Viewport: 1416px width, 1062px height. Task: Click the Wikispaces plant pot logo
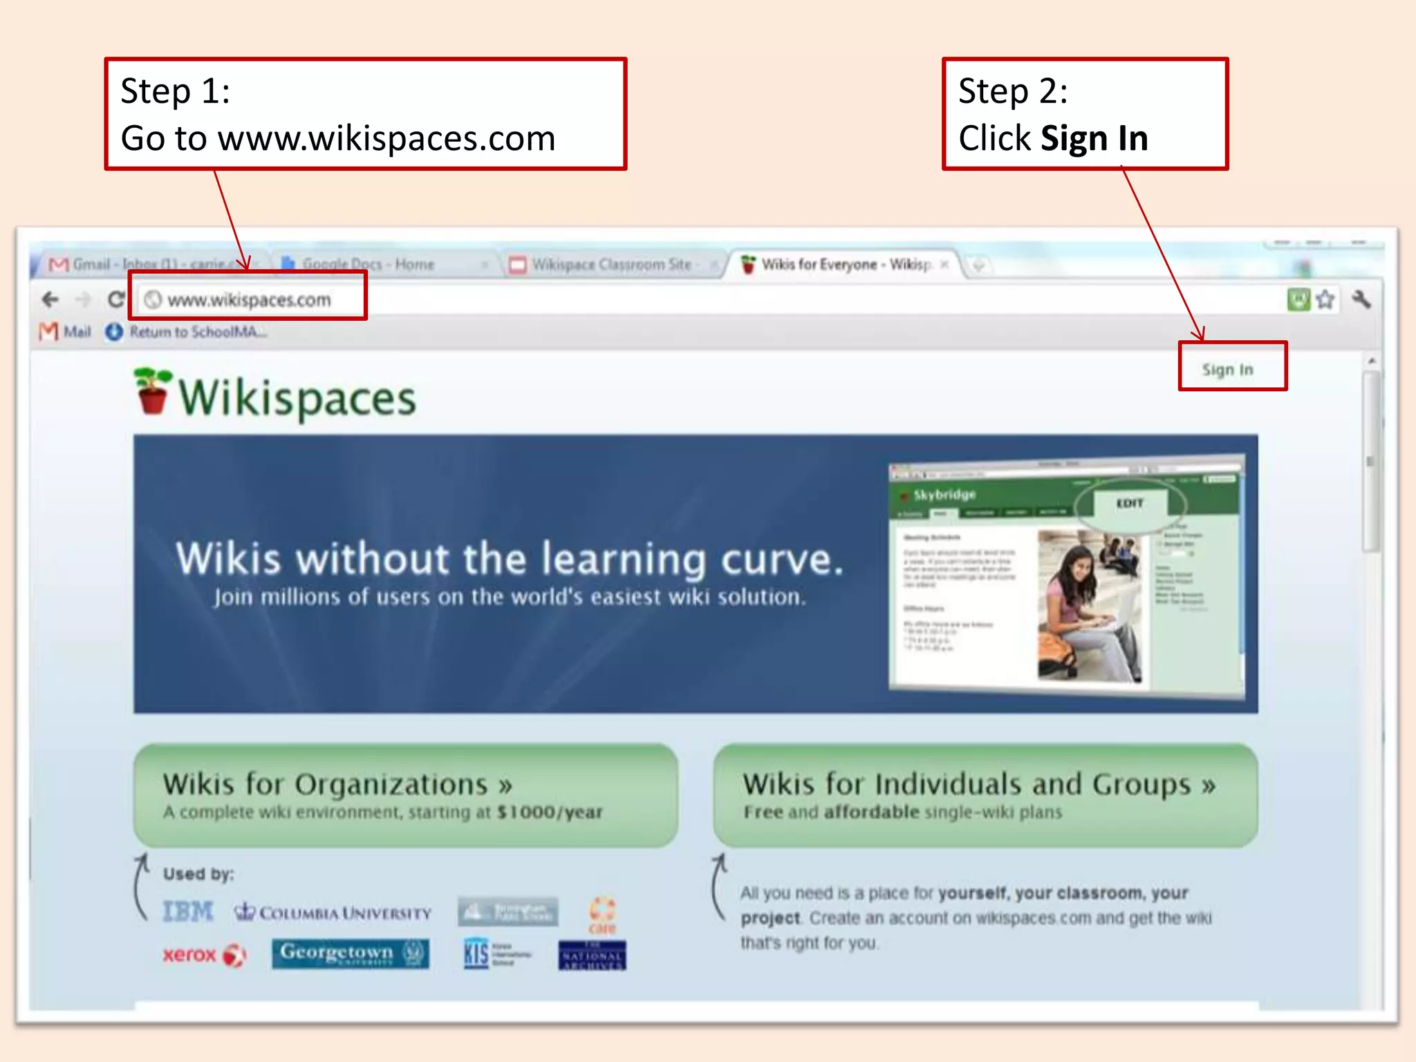click(x=152, y=392)
